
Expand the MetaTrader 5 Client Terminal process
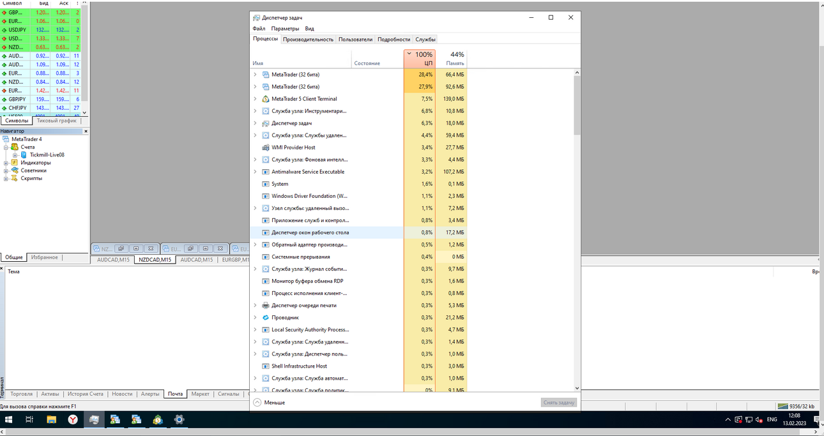(x=256, y=99)
